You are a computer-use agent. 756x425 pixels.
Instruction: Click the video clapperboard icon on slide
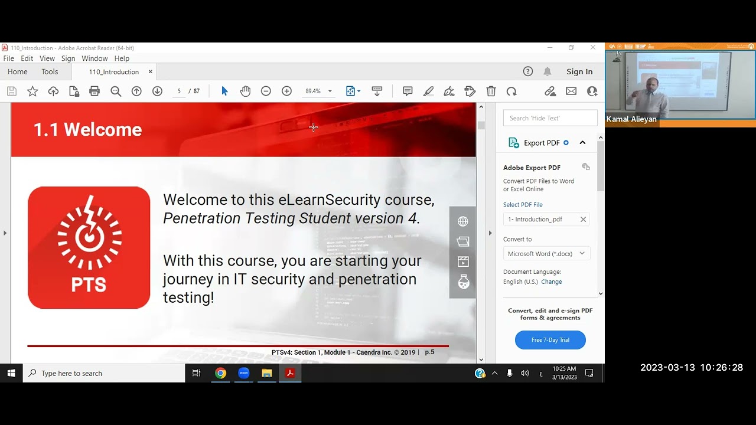pos(462,261)
